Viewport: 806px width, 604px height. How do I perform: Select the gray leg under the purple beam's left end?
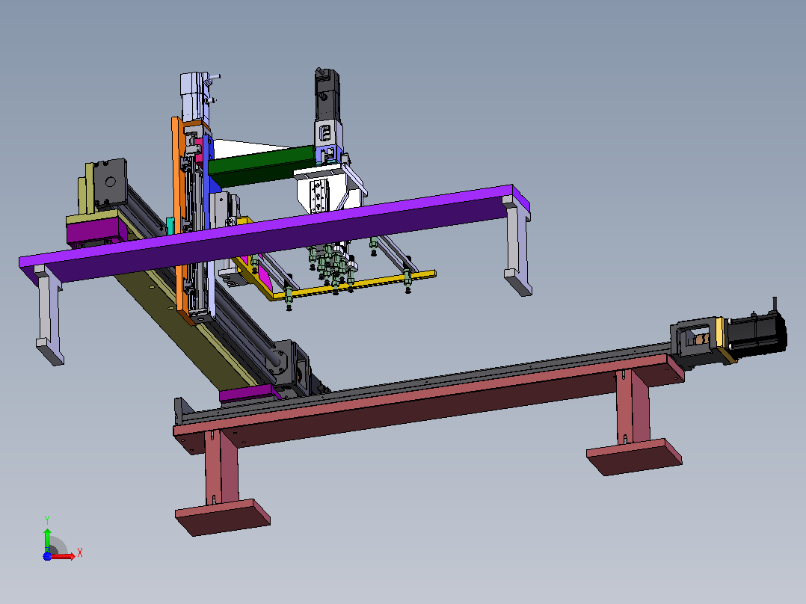click(49, 315)
